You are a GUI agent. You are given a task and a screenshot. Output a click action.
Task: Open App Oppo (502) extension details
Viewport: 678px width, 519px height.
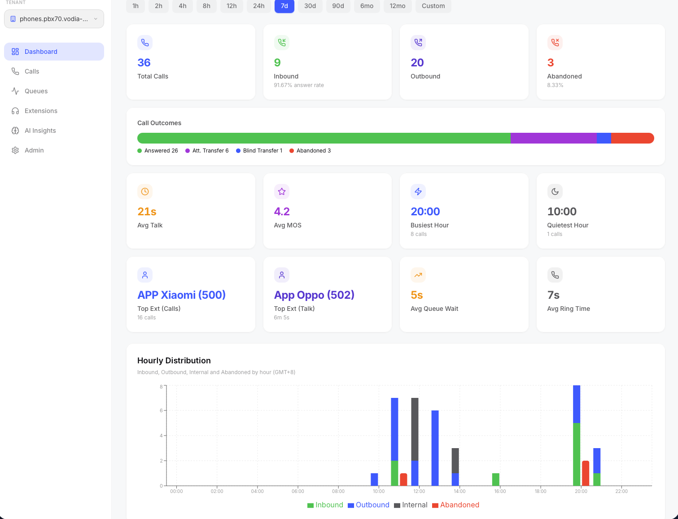click(314, 295)
